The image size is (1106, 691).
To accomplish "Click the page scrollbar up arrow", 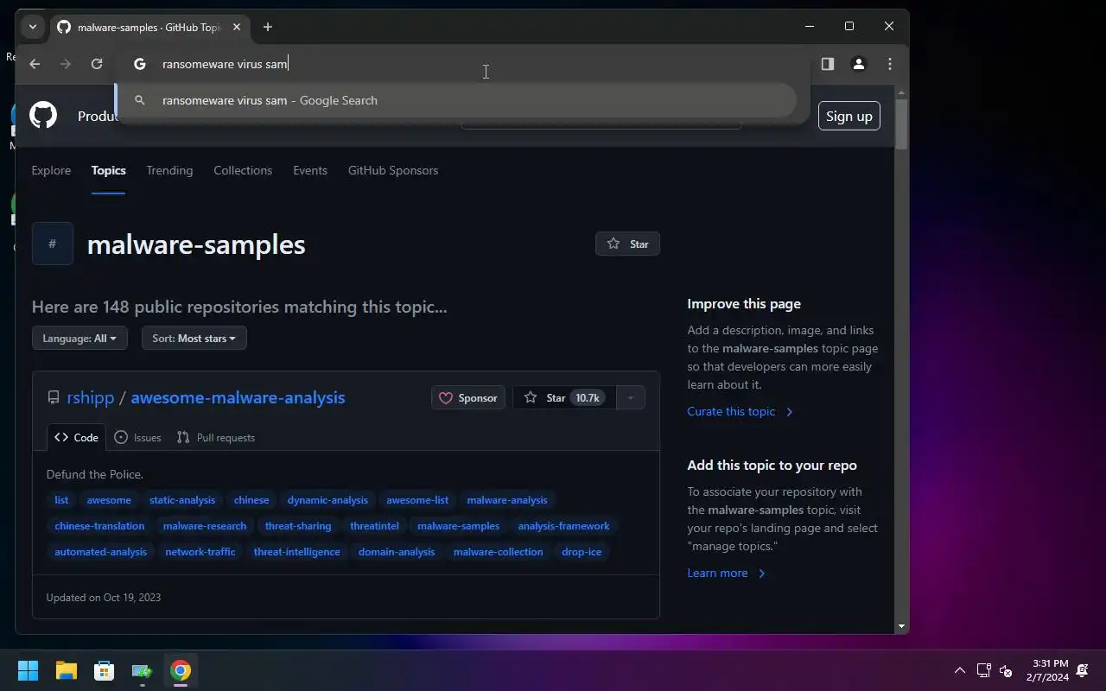I will (x=901, y=92).
